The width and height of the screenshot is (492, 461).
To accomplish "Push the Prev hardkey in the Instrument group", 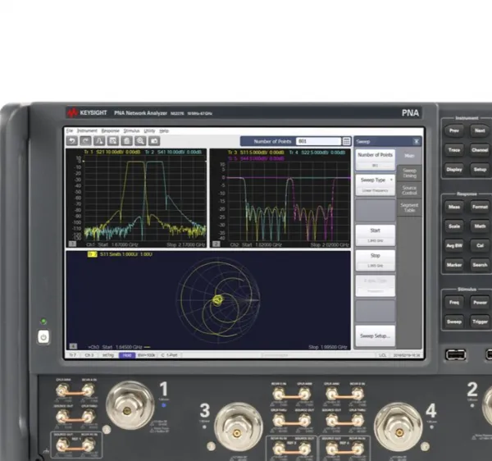I will pyautogui.click(x=454, y=130).
